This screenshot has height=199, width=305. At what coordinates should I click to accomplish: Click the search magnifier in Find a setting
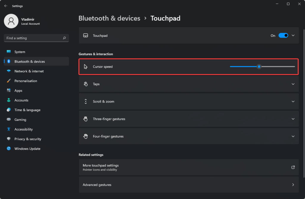tap(64, 38)
